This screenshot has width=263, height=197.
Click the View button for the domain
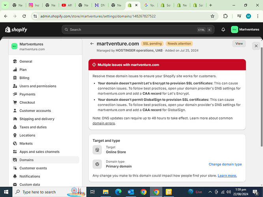tap(239, 43)
